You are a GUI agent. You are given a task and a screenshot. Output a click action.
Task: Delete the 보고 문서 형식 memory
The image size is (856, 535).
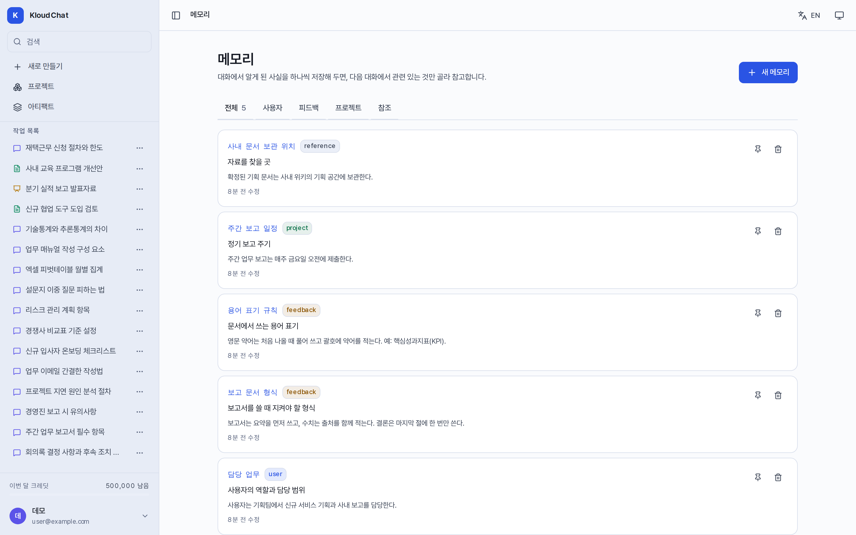pos(778,395)
